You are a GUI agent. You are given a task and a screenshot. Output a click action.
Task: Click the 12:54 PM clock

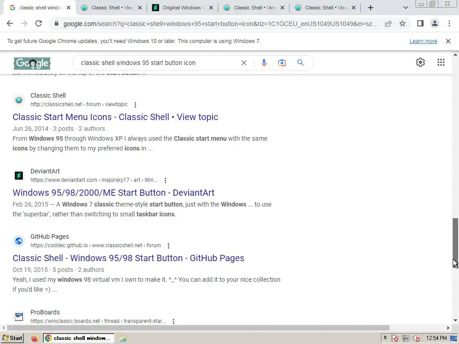(437, 338)
